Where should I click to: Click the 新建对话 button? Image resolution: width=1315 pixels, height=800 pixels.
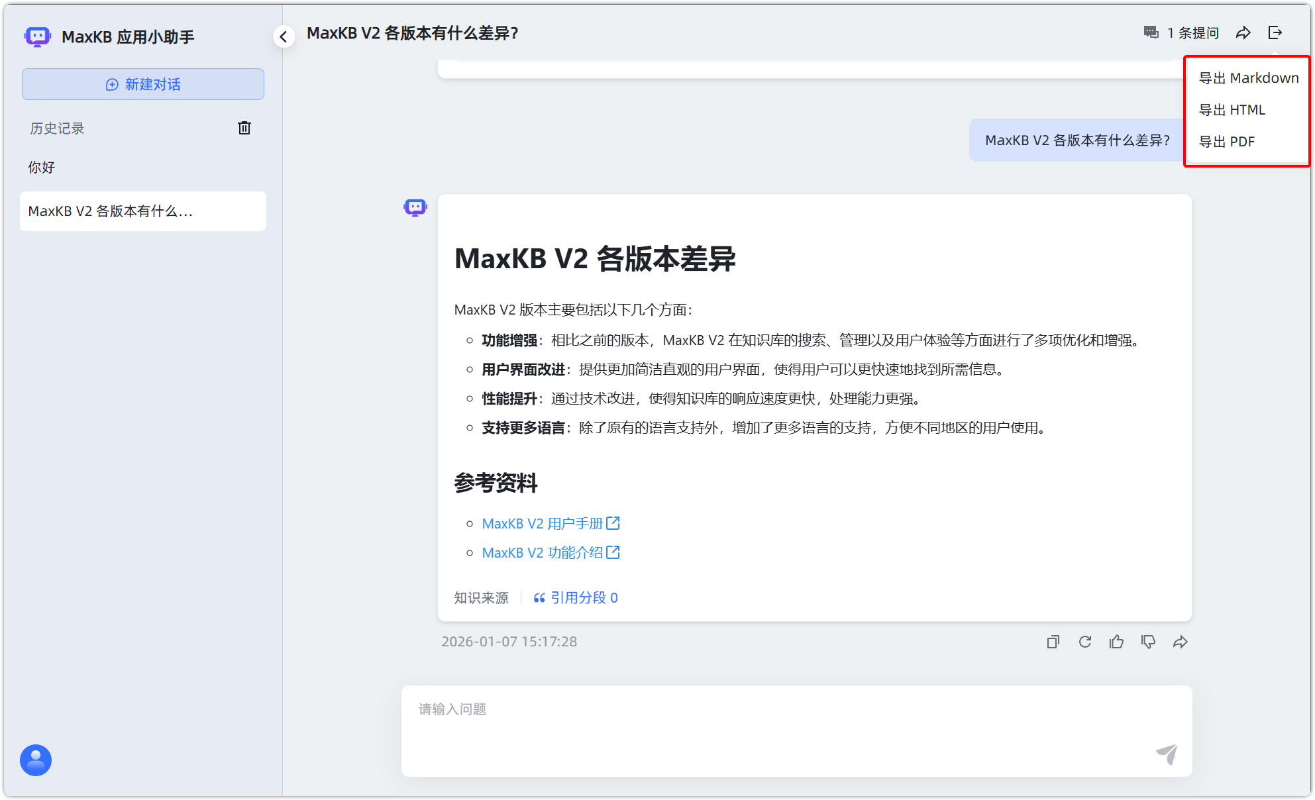143,84
